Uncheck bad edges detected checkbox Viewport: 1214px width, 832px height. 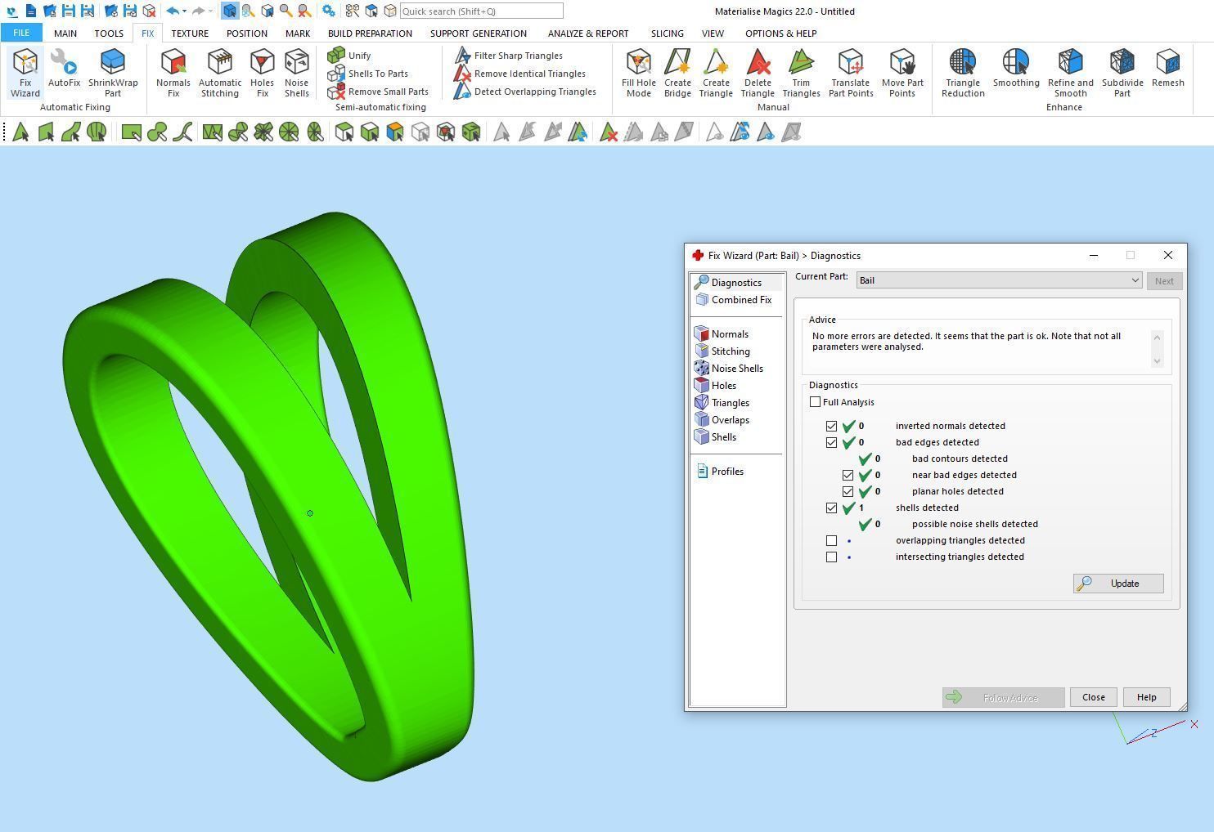(831, 442)
